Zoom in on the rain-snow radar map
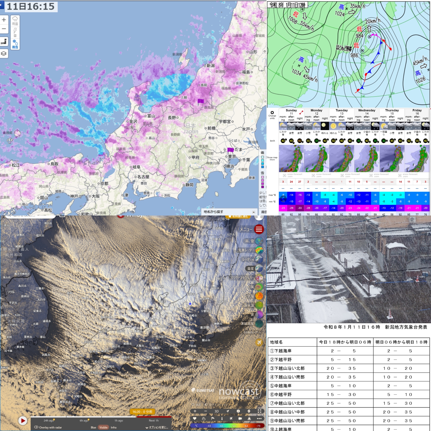 tap(4, 20)
